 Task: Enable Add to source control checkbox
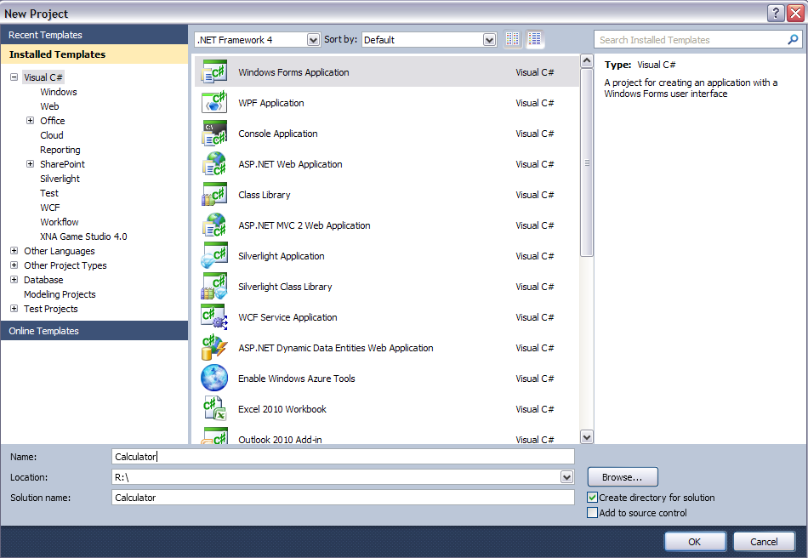click(593, 513)
